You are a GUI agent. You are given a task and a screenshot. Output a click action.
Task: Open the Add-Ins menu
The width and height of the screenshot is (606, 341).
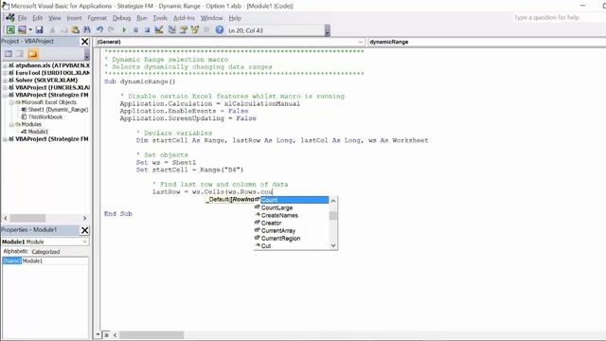[x=184, y=18]
